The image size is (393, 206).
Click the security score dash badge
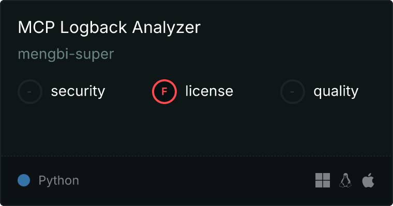point(30,92)
